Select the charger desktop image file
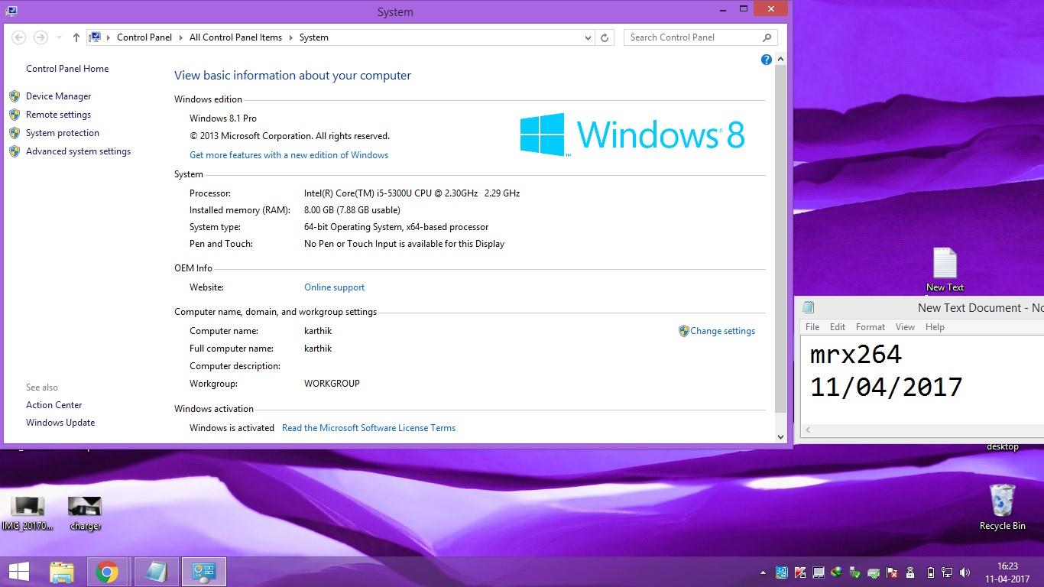This screenshot has height=587, width=1044. 85,513
